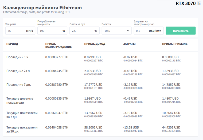The height and width of the screenshot is (140, 203).
Task: Click the Вычислить button
Action: [181, 31]
